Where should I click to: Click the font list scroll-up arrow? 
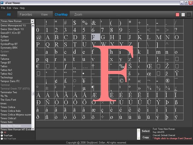tap(33, 25)
